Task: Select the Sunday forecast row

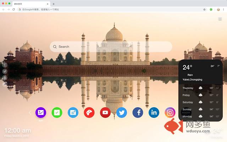Action: click(x=201, y=109)
